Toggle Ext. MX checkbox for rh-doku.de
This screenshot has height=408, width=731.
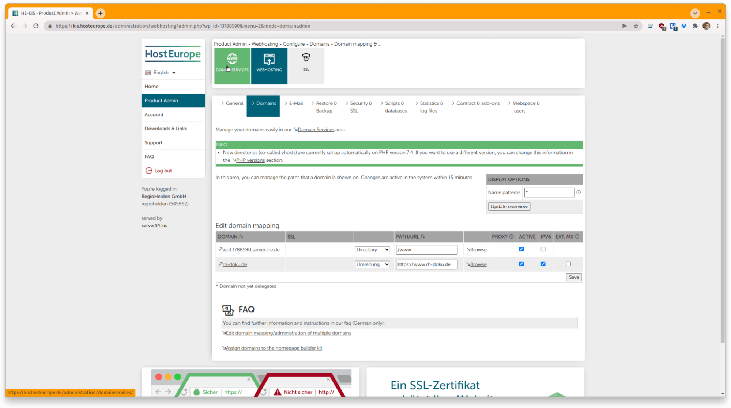tap(568, 264)
